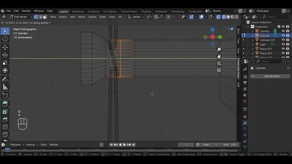The height and width of the screenshot is (164, 292).
Task: Choose the Bevel tool
Action: pos(5,119)
